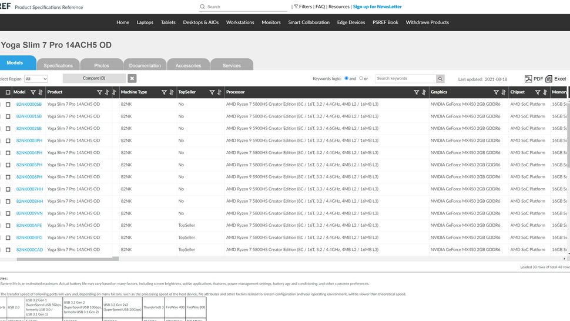Export the table via the PDF icon
Screen dimensions: 570x321
click(x=528, y=79)
